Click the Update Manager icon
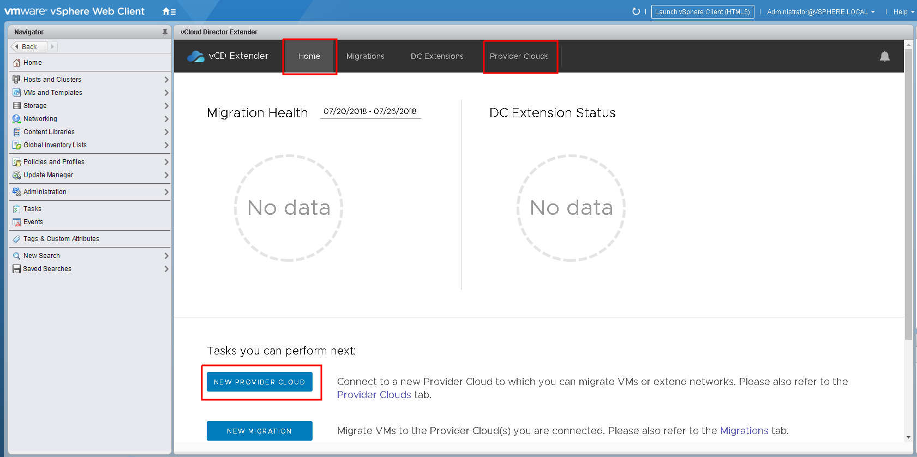 tap(16, 175)
